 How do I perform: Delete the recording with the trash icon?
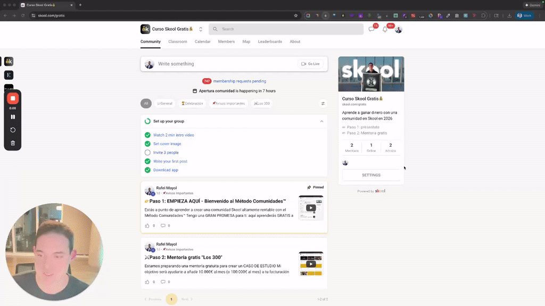tap(13, 143)
